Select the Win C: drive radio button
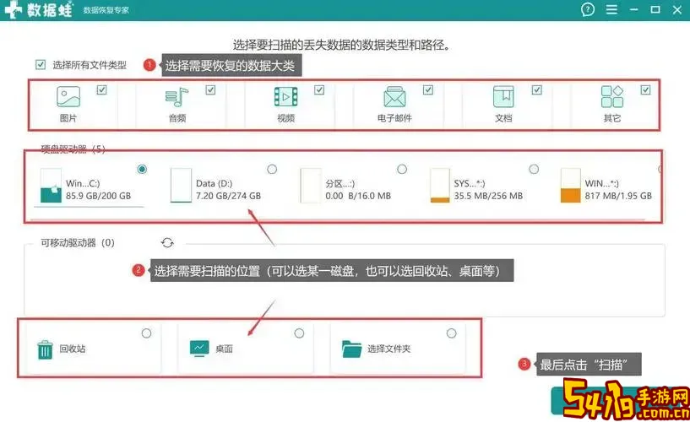The height and width of the screenshot is (422, 690). (x=142, y=170)
